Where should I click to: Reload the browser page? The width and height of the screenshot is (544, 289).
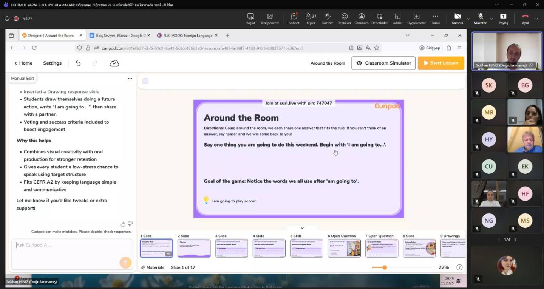point(34,48)
